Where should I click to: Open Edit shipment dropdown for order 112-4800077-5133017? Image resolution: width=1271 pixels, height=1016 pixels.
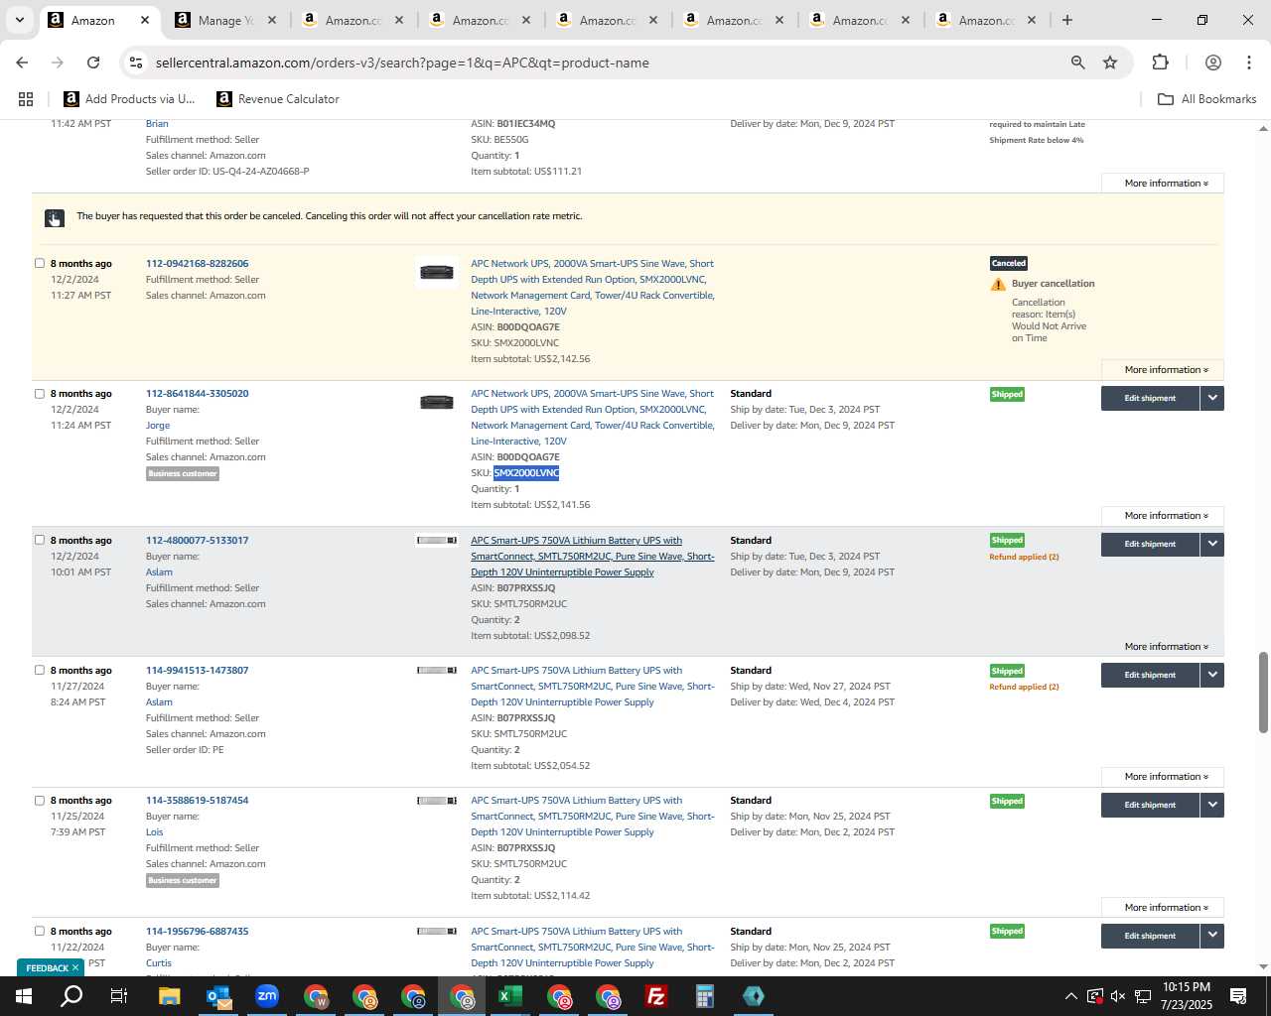1212,544
